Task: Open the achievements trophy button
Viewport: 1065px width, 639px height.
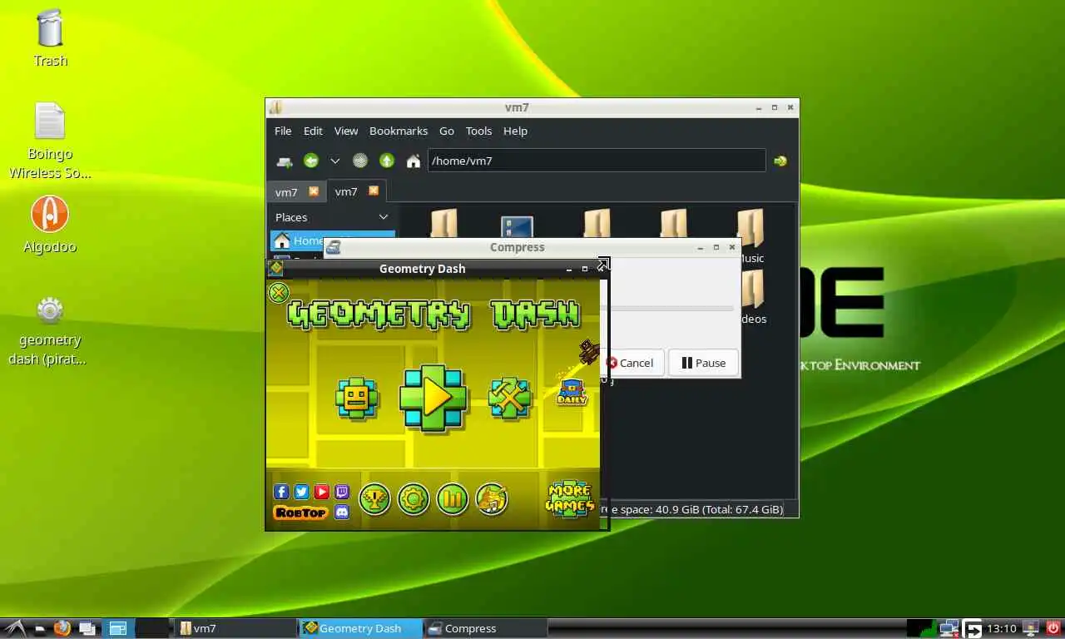Action: (374, 499)
